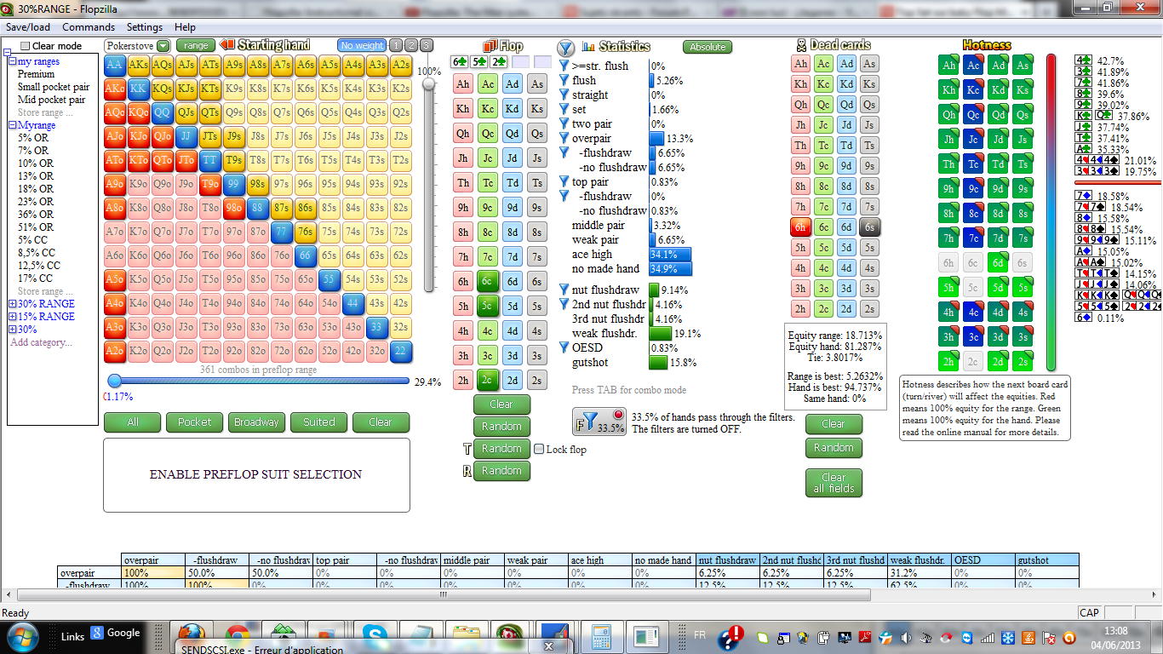The width and height of the screenshot is (1163, 654).
Task: Toggle the Kd card in the Dead cards grid
Action: 846,83
